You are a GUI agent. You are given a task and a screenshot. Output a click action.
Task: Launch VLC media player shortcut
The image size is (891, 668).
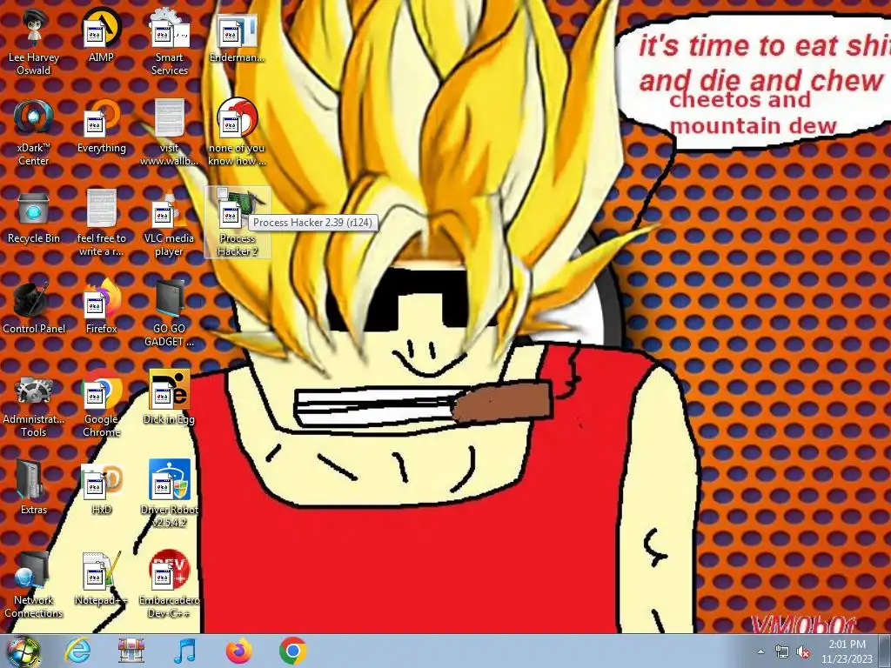click(170, 223)
